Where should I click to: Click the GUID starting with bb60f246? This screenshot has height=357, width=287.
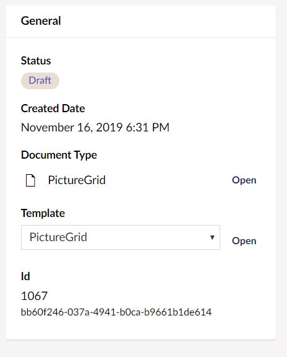coord(116,312)
